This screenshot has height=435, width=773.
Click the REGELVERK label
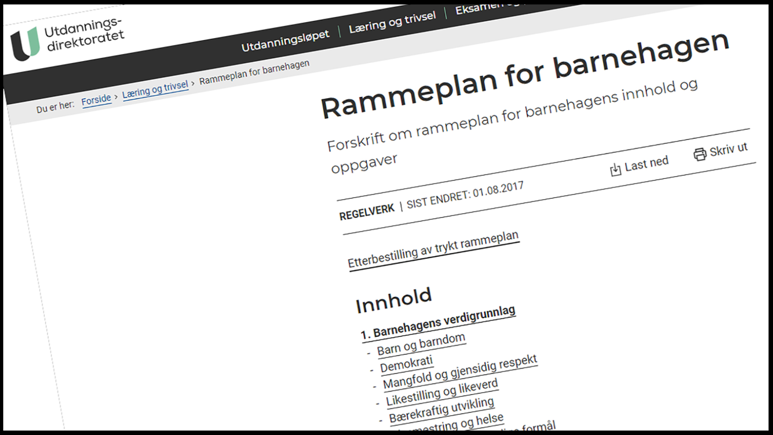tap(367, 212)
